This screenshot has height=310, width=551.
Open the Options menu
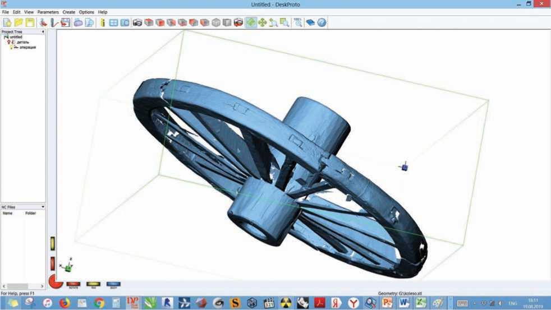86,12
